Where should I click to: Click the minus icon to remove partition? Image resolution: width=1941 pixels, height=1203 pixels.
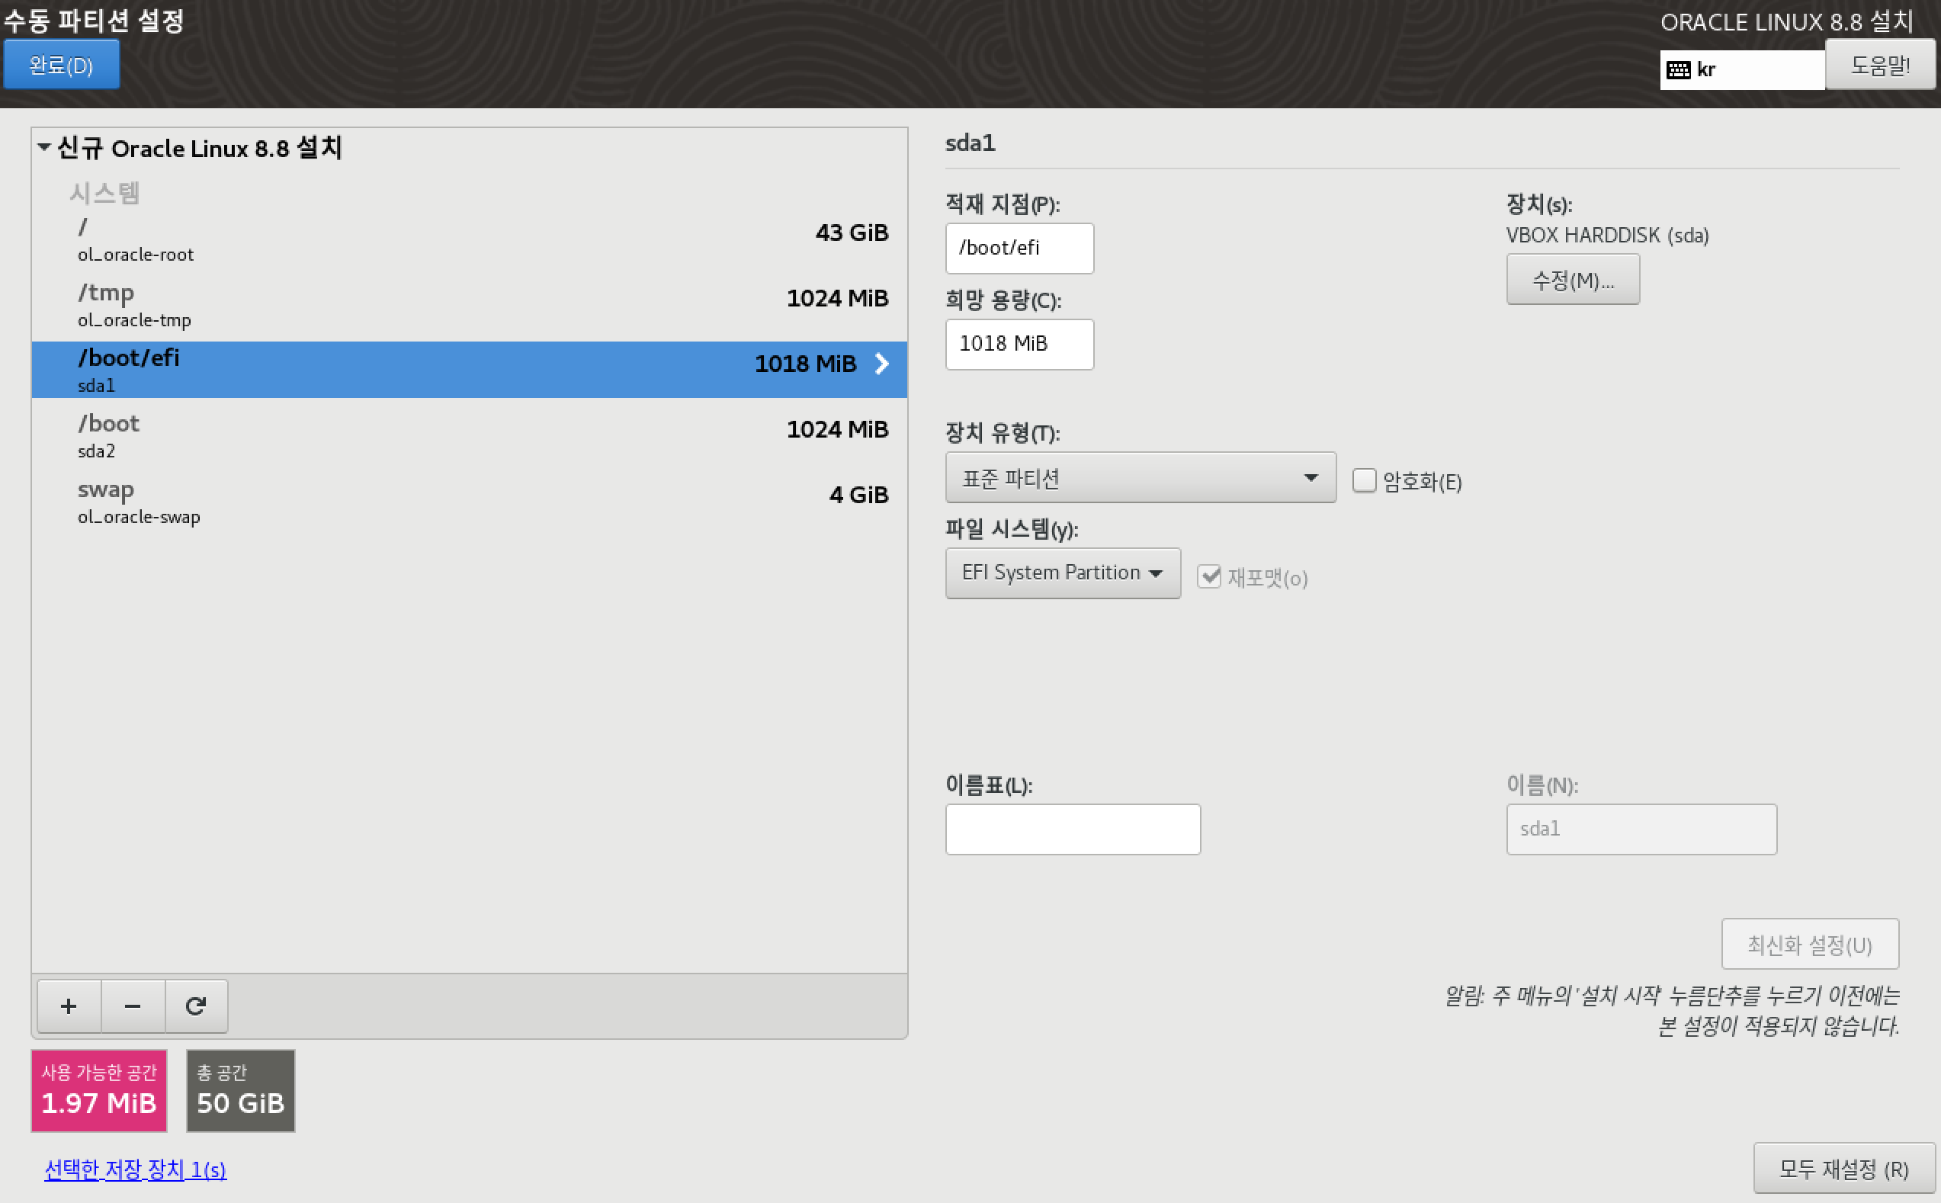(132, 1006)
